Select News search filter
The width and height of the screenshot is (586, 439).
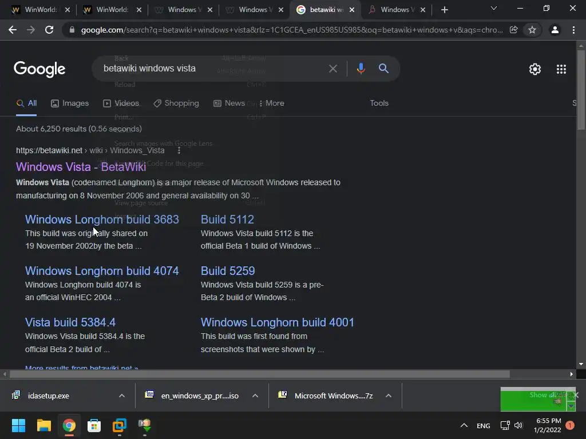tap(229, 103)
